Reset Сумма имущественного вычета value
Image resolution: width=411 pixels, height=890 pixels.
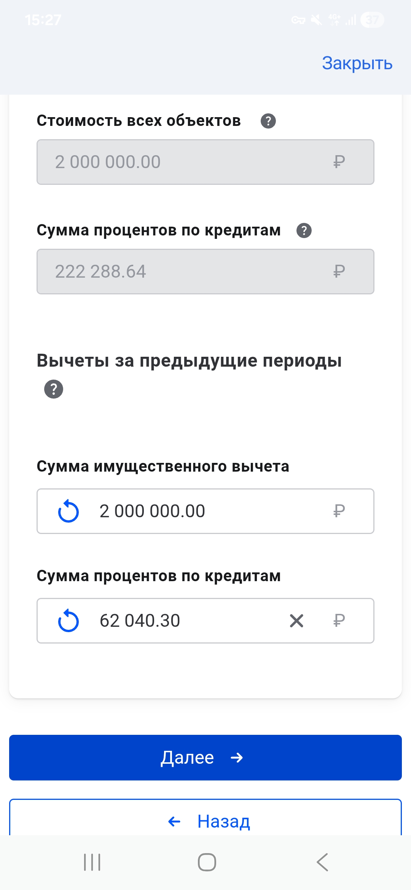[x=68, y=511]
